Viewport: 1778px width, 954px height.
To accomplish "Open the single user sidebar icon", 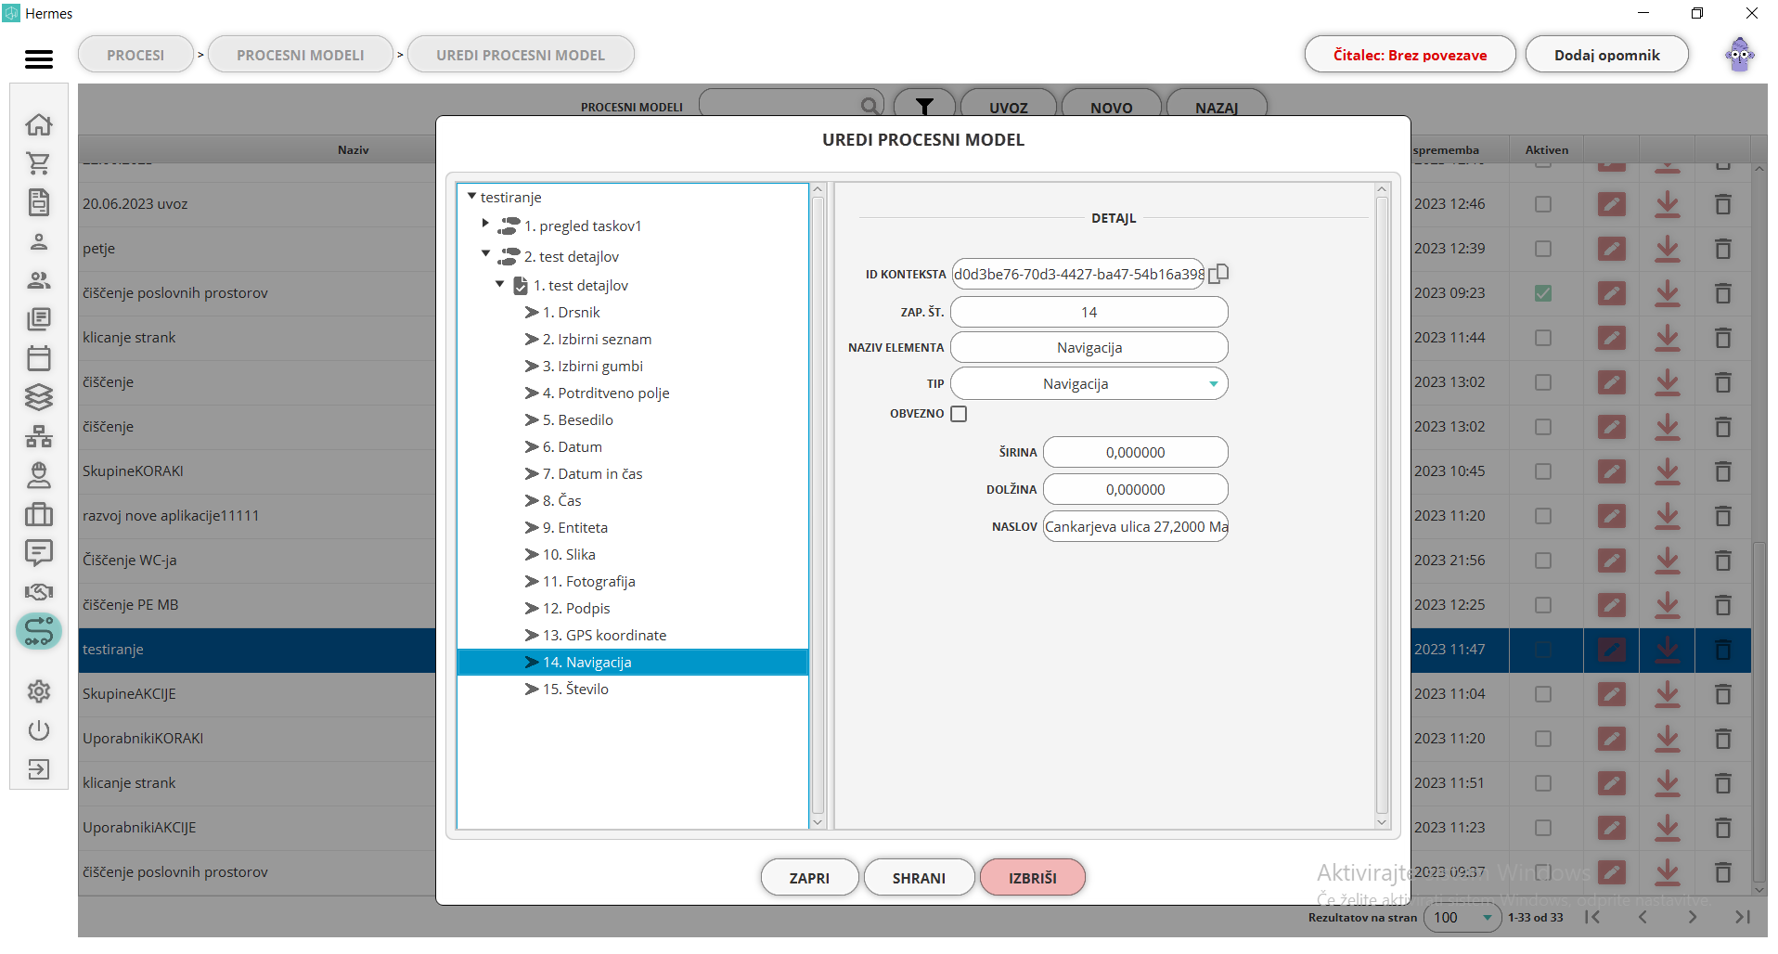I will point(39,241).
